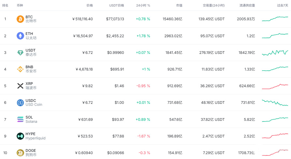Select USDT price $0.99960

click(x=116, y=53)
